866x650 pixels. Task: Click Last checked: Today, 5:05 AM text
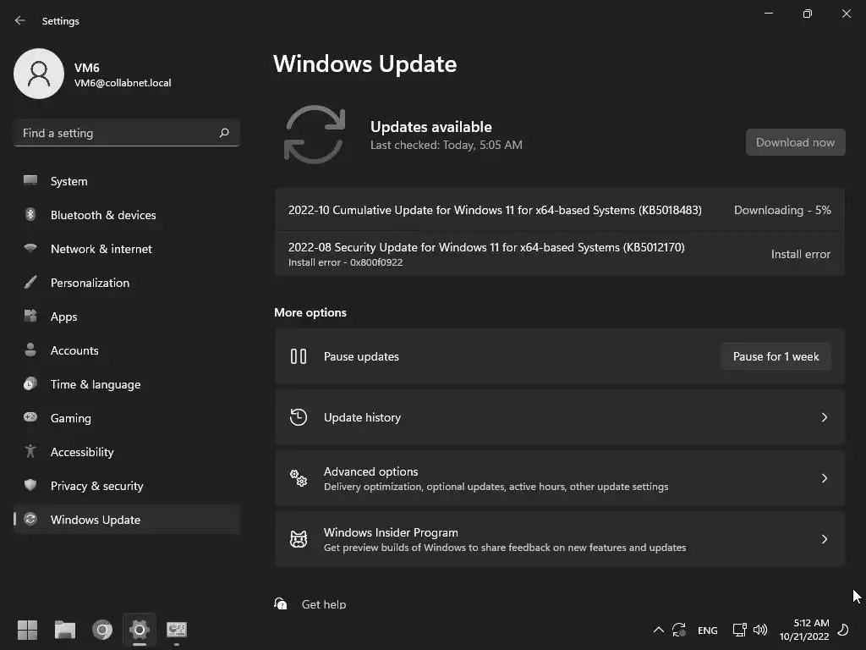tap(447, 145)
